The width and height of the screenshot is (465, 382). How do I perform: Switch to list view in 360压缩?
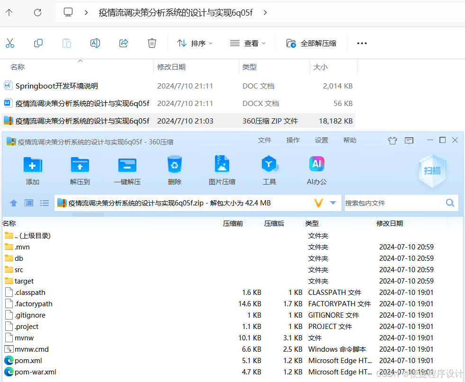point(45,203)
